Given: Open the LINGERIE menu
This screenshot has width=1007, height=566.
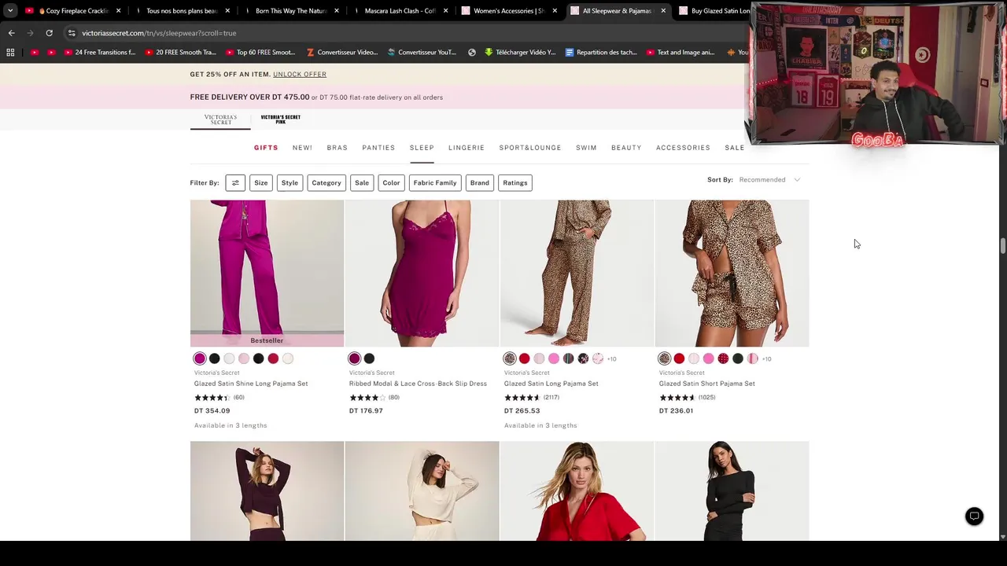Looking at the screenshot, I should 467,148.
